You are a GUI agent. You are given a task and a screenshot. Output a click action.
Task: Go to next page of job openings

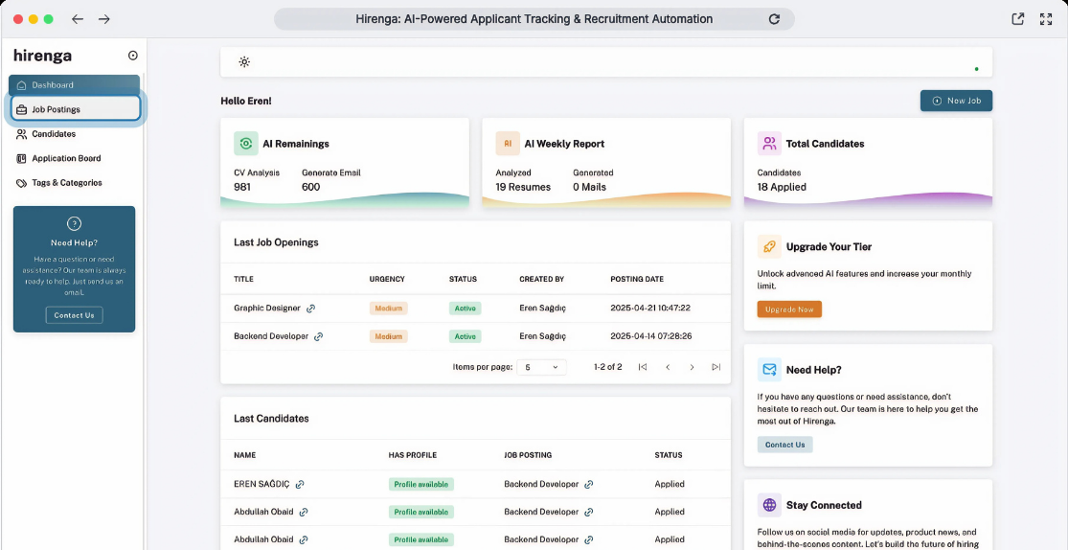coord(692,367)
